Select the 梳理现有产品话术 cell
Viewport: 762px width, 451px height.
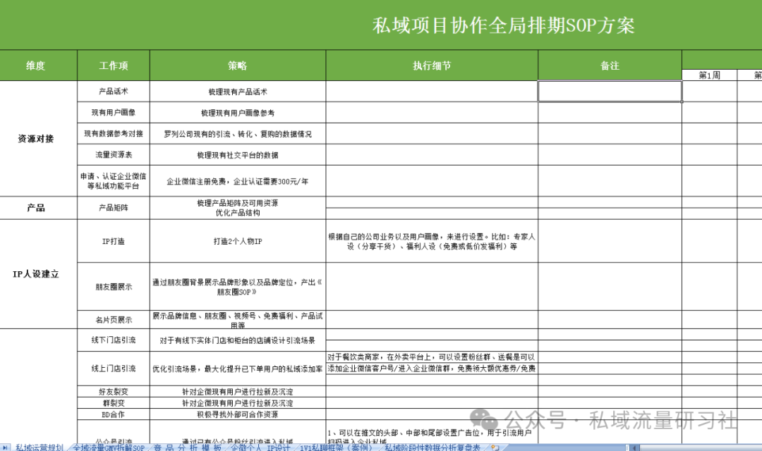(x=238, y=92)
